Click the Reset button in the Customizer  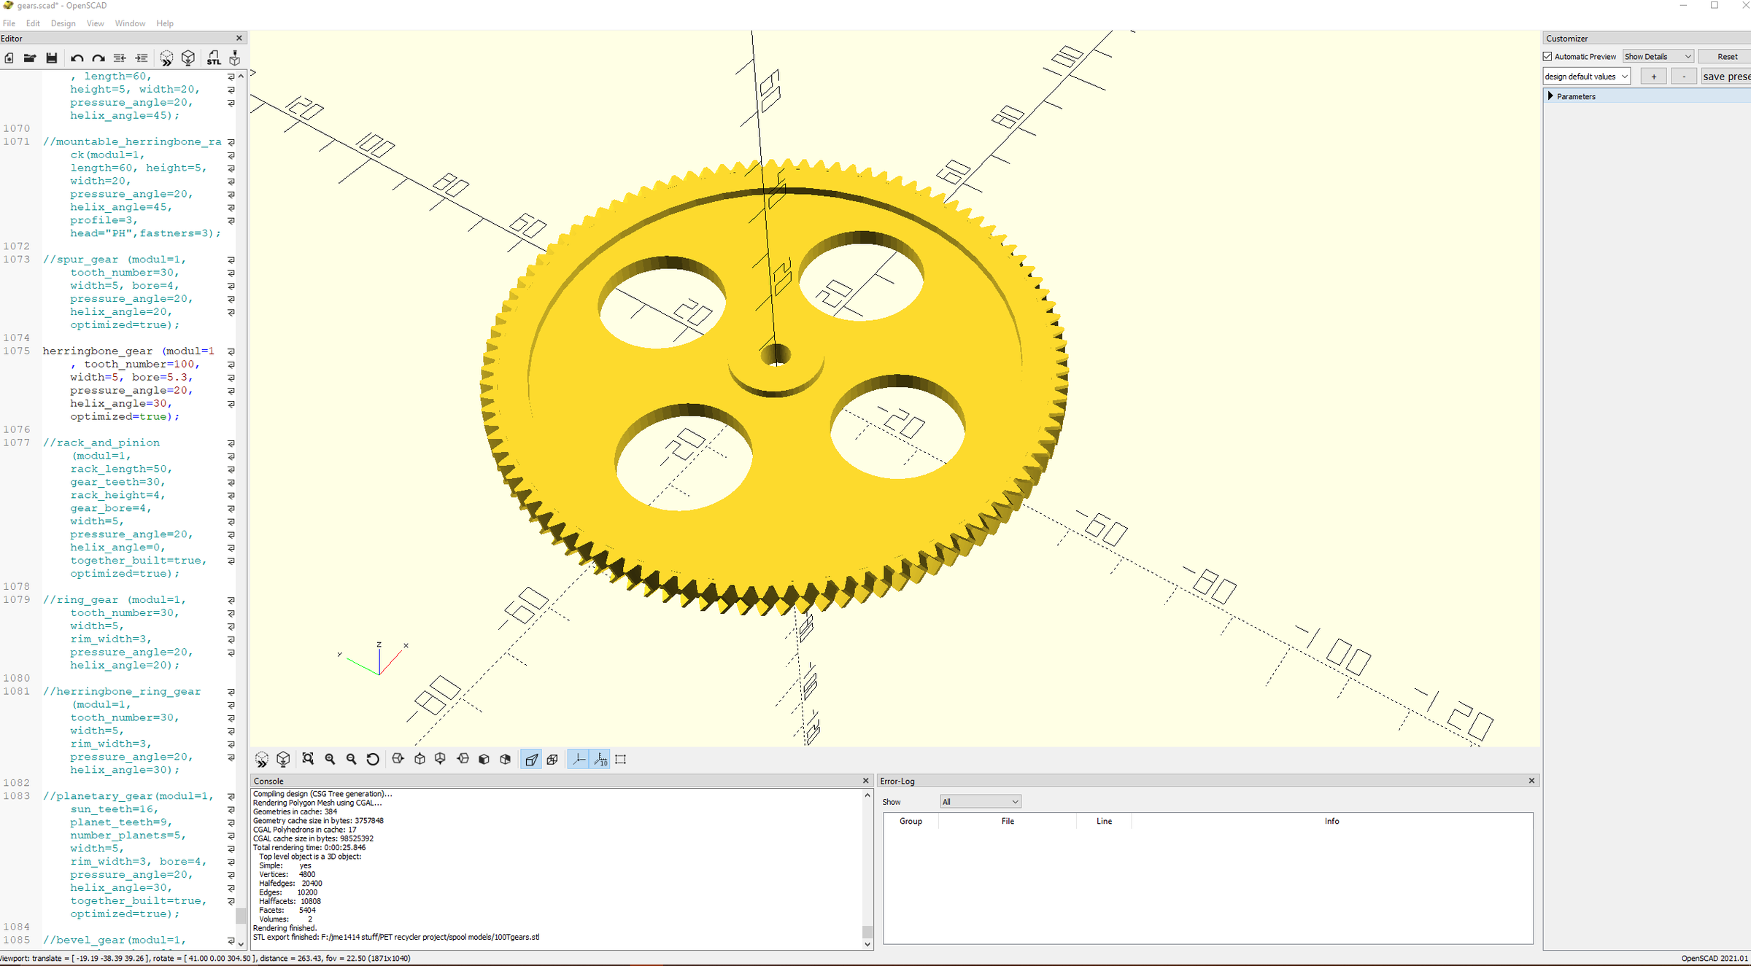coord(1726,56)
